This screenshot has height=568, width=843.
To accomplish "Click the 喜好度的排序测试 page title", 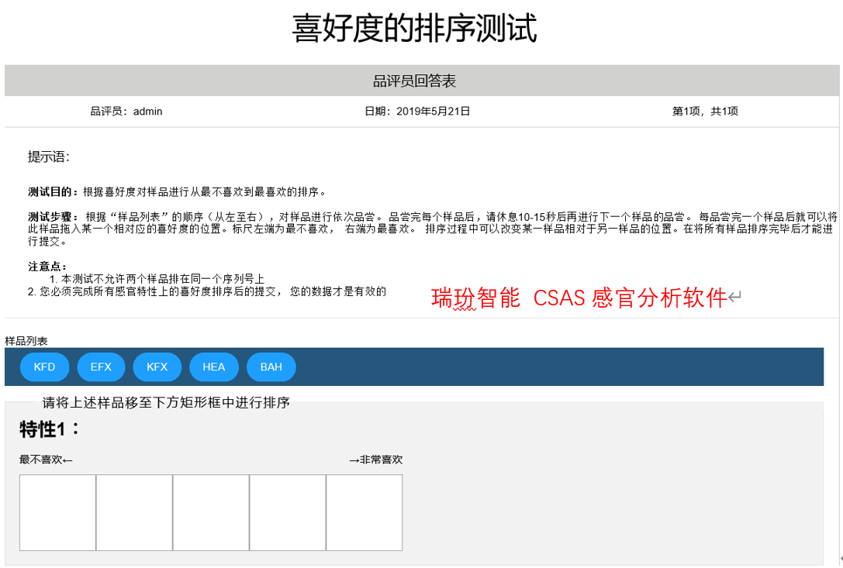I will point(414,30).
